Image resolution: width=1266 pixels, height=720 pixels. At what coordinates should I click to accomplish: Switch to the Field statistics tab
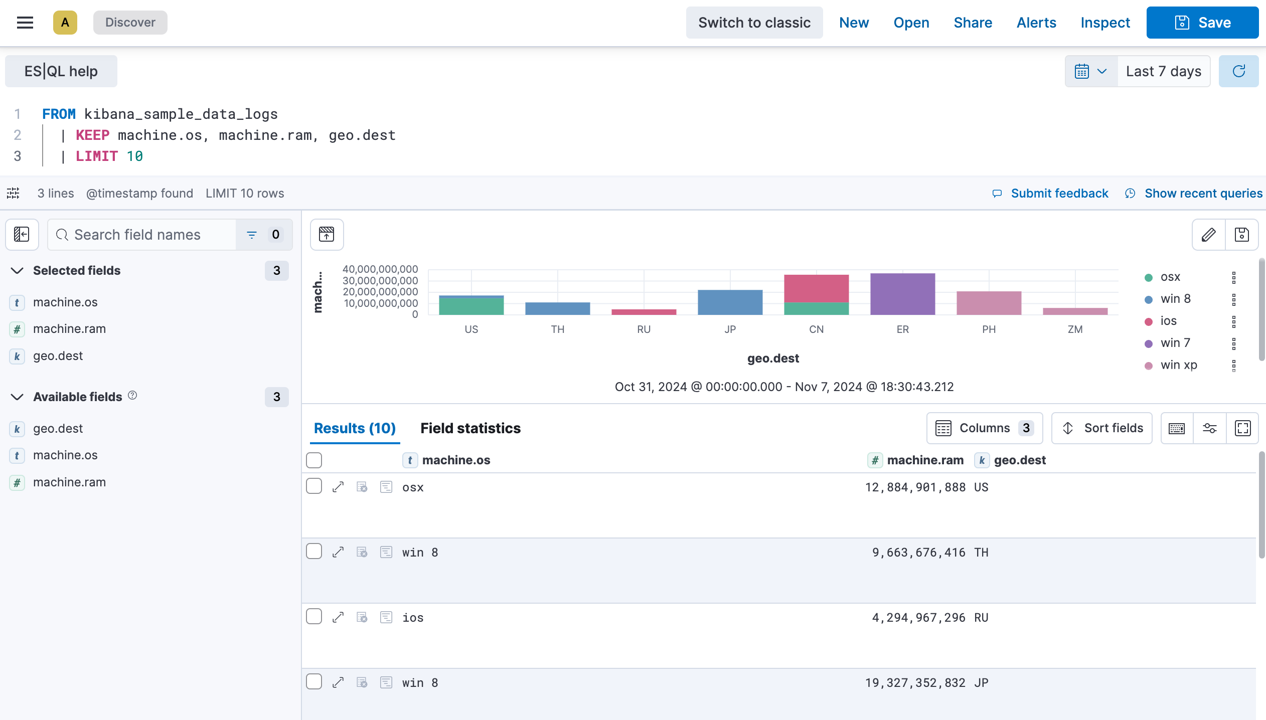pyautogui.click(x=469, y=428)
